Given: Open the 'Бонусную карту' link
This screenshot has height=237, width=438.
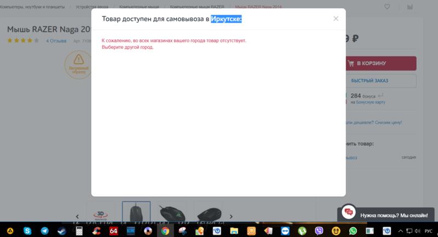Looking at the screenshot, I should coord(371,102).
